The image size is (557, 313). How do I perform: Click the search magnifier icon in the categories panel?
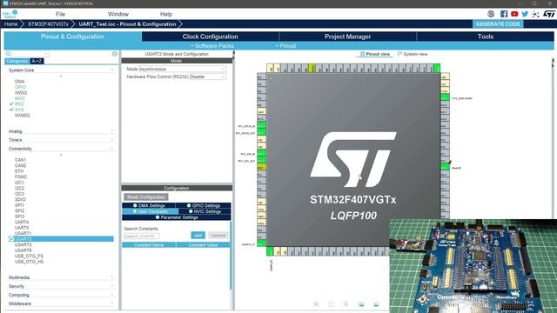[8, 54]
